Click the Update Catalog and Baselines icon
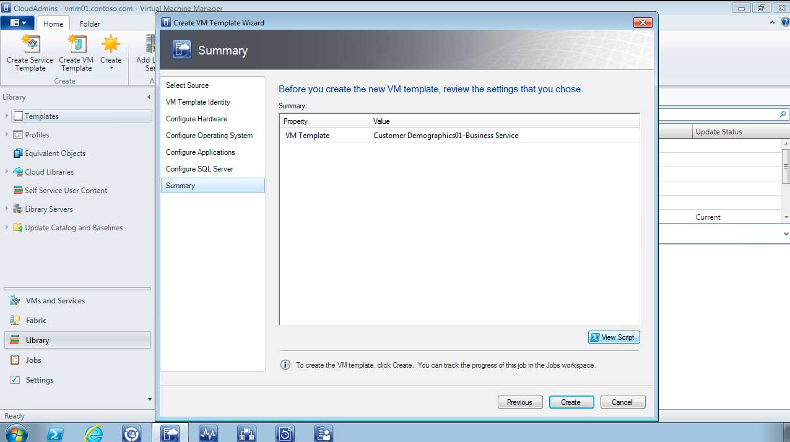This screenshot has height=442, width=790. click(18, 227)
